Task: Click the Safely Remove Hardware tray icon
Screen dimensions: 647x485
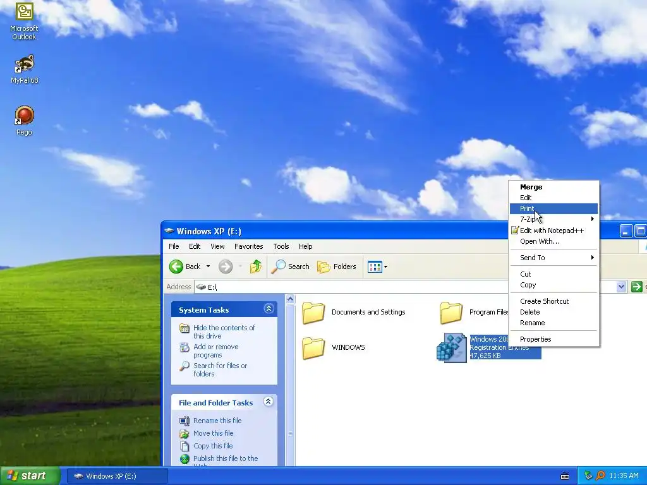Action: pyautogui.click(x=588, y=476)
